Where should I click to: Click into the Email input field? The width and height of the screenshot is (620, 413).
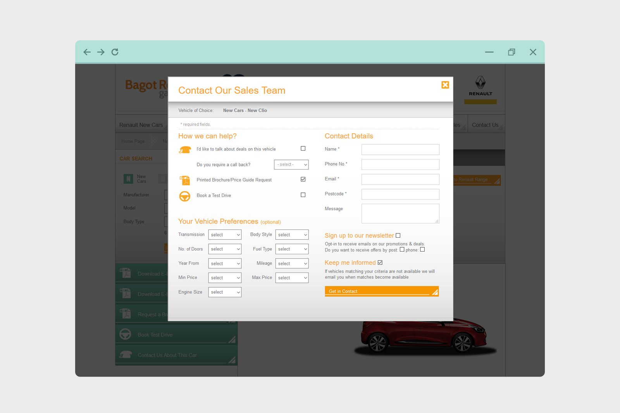tap(400, 179)
